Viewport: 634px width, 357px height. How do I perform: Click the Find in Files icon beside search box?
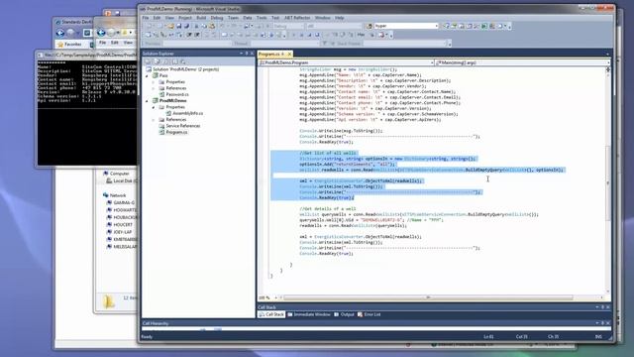coord(369,26)
